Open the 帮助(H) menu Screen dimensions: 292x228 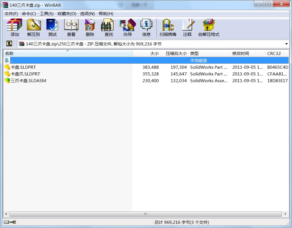(x=106, y=13)
